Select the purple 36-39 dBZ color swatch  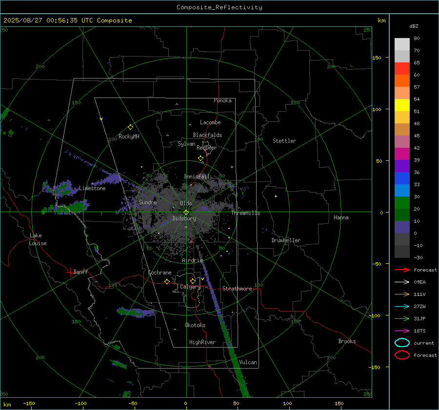[402, 166]
